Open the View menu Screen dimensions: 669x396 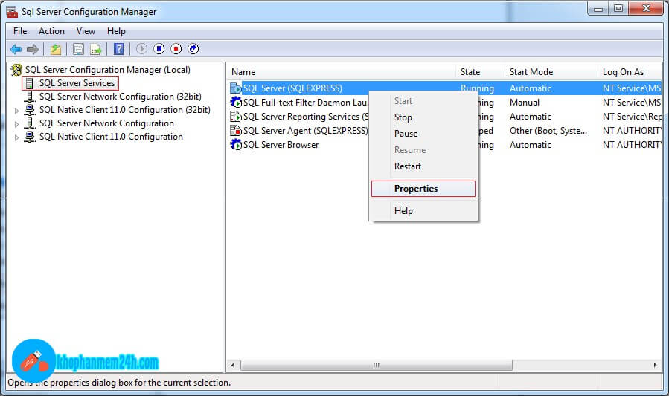(86, 31)
